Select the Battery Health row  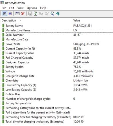coord(57,67)
